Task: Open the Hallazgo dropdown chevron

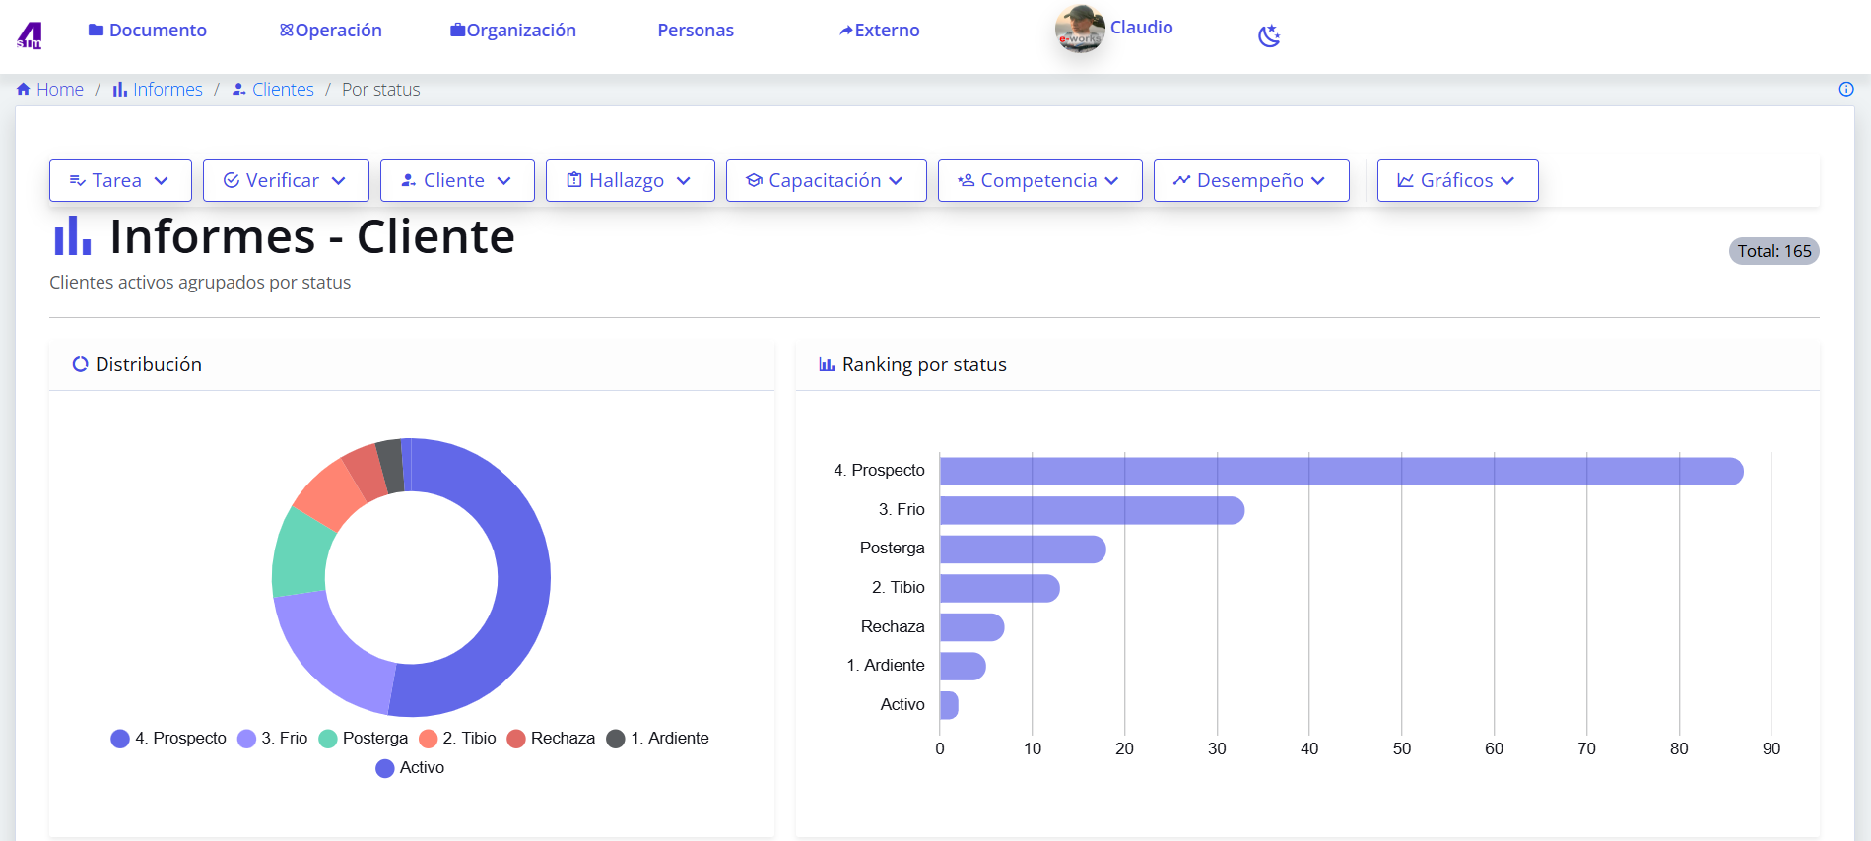Action: coord(684,181)
